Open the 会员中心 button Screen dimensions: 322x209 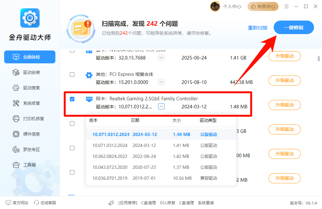click(x=263, y=6)
